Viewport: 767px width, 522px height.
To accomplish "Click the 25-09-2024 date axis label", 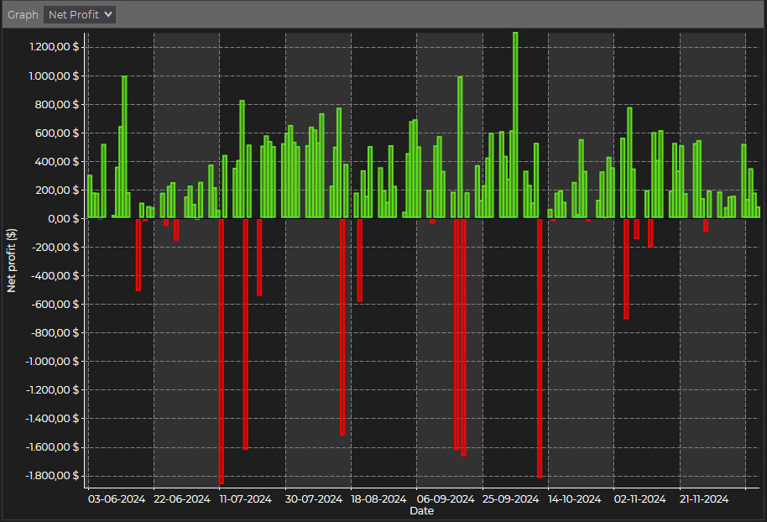I will 511,499.
